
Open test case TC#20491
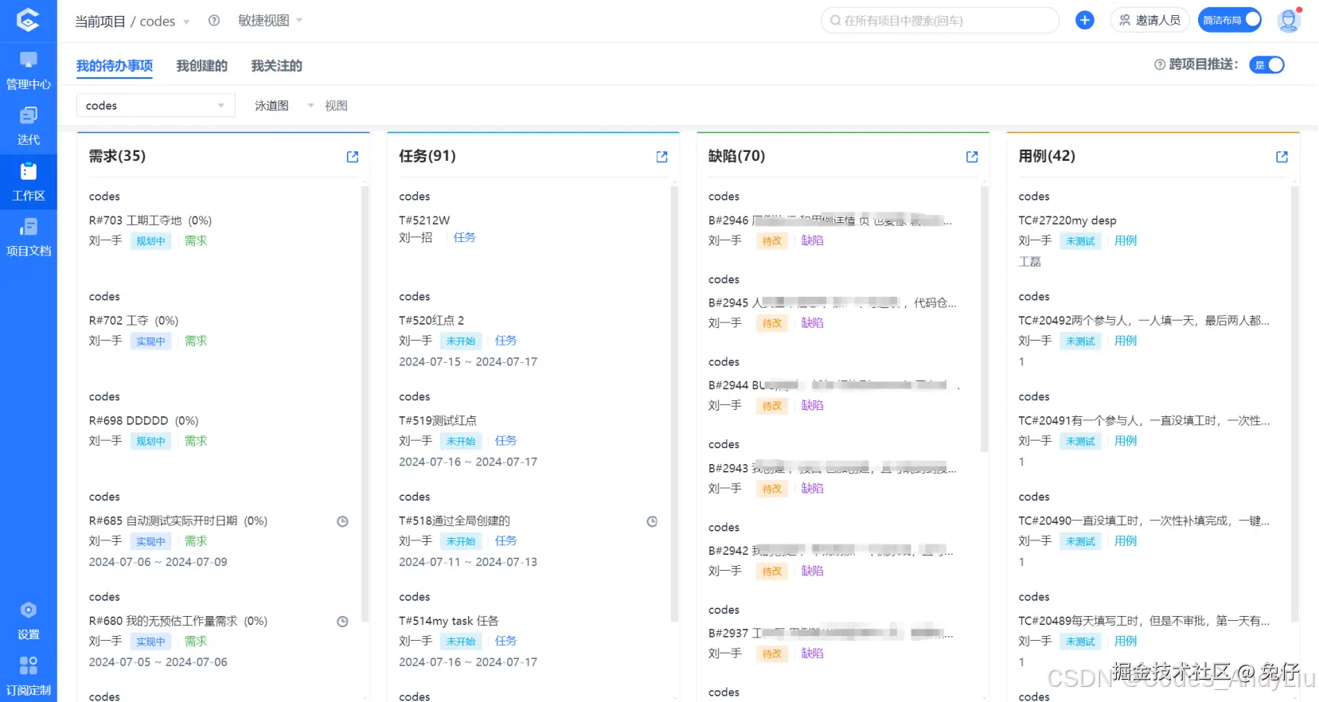[1144, 421]
